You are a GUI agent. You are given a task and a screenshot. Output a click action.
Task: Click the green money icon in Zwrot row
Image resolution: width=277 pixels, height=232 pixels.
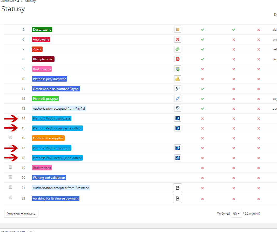pos(178,49)
